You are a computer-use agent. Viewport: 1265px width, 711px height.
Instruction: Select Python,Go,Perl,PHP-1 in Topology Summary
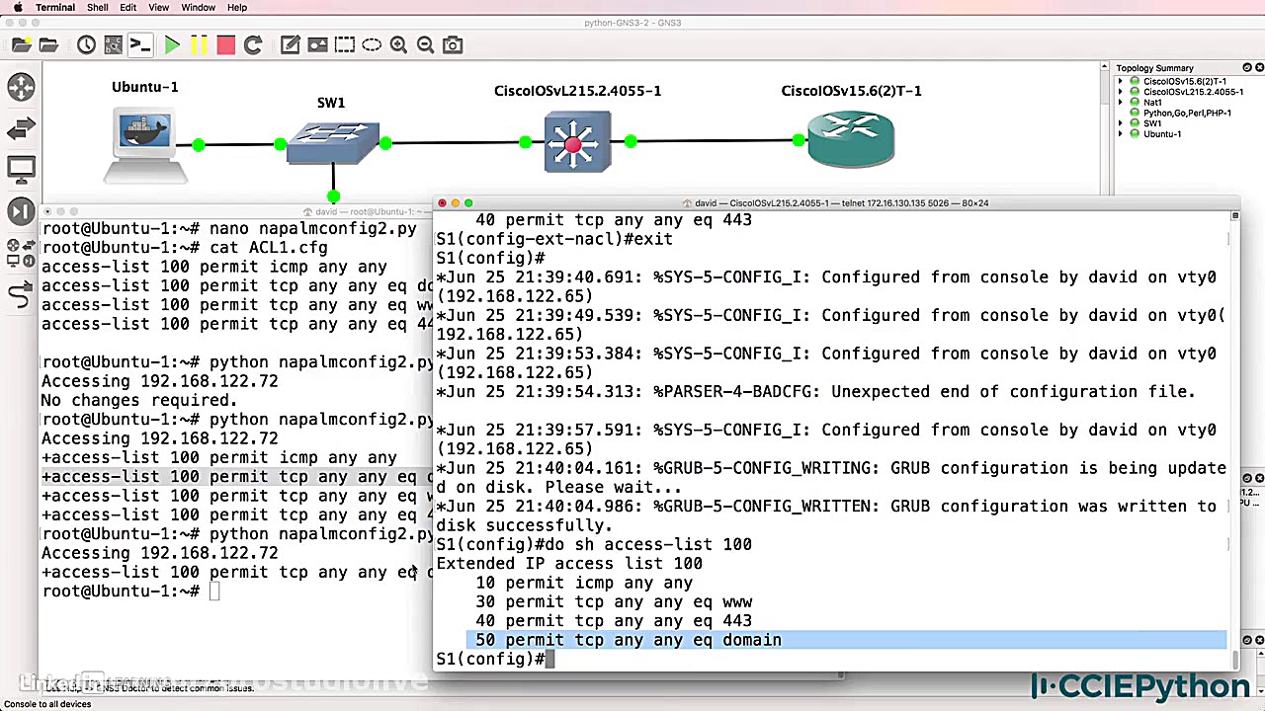tap(1187, 113)
